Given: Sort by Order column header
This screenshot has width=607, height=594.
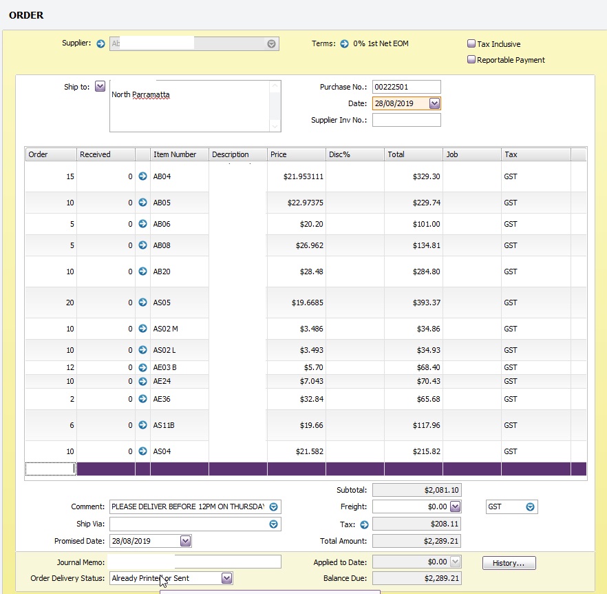Looking at the screenshot, I should (x=51, y=154).
